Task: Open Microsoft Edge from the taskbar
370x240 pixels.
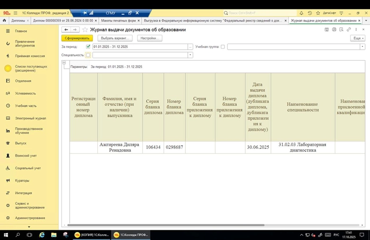Action: [42, 235]
